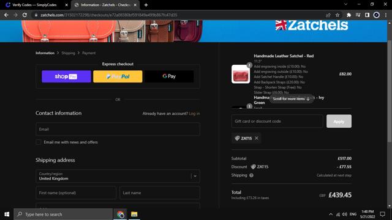Pay with Shop Pay
The image size is (392, 220).
coord(66,76)
